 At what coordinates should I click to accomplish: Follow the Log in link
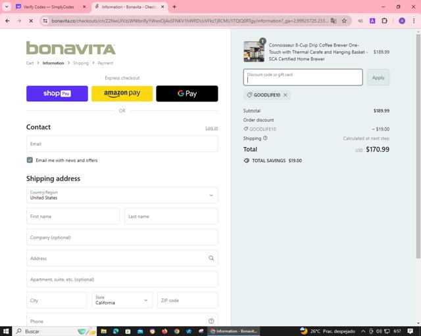[212, 128]
